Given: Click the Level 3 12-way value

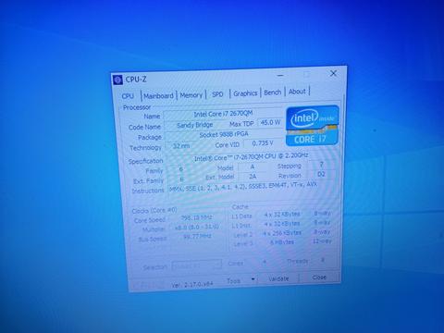Looking at the screenshot, I should click(322, 240).
